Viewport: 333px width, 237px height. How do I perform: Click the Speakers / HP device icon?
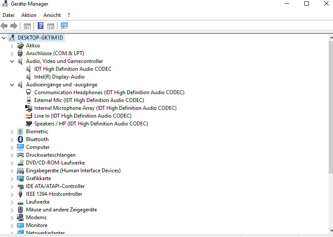point(29,124)
